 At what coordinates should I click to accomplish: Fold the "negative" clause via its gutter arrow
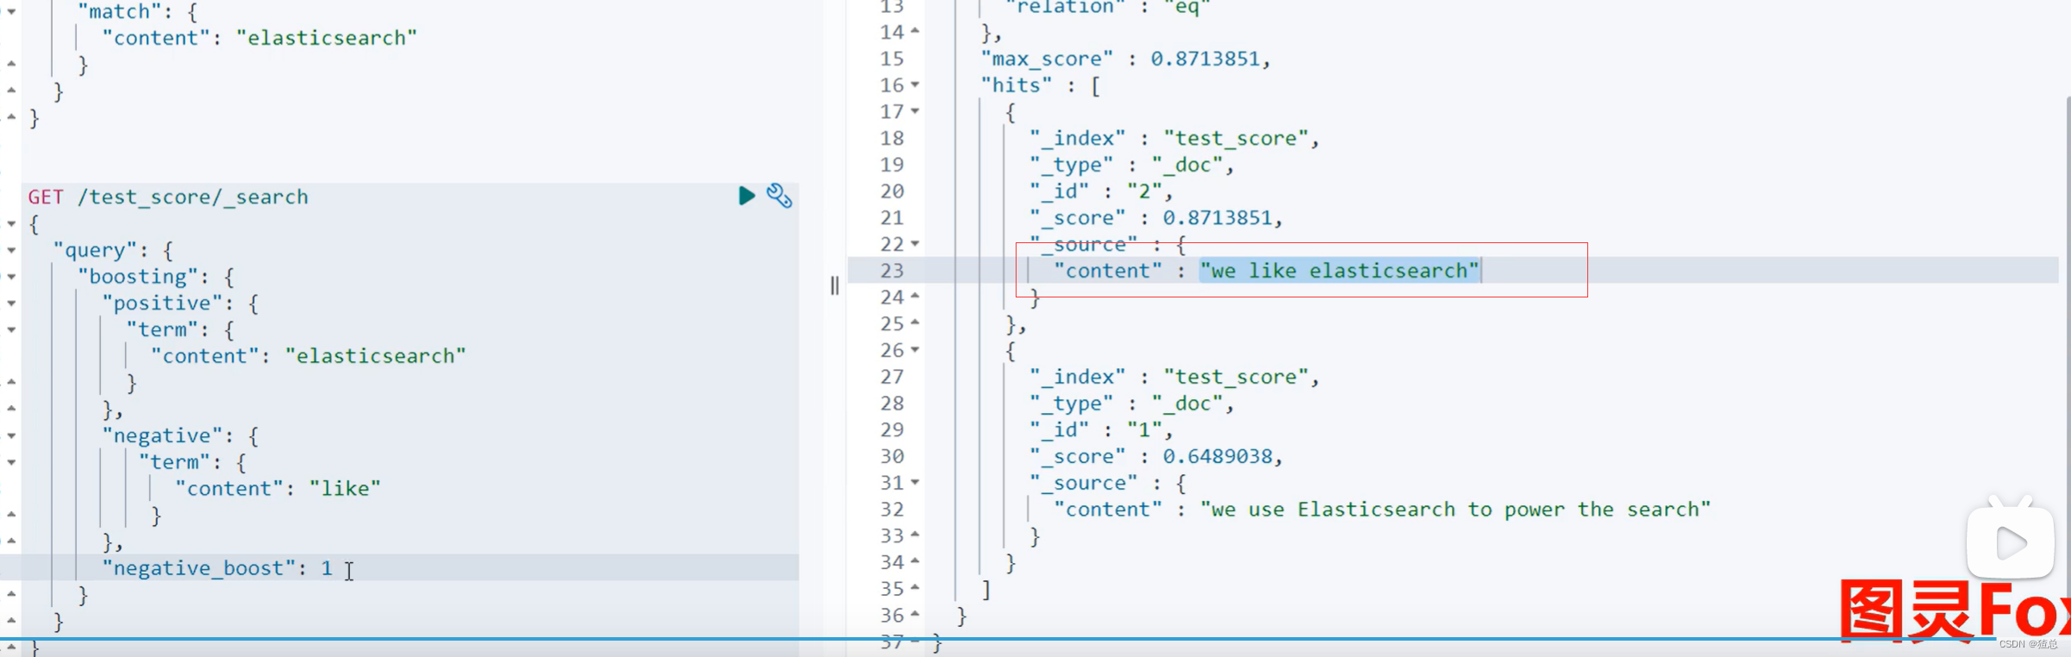tap(11, 436)
